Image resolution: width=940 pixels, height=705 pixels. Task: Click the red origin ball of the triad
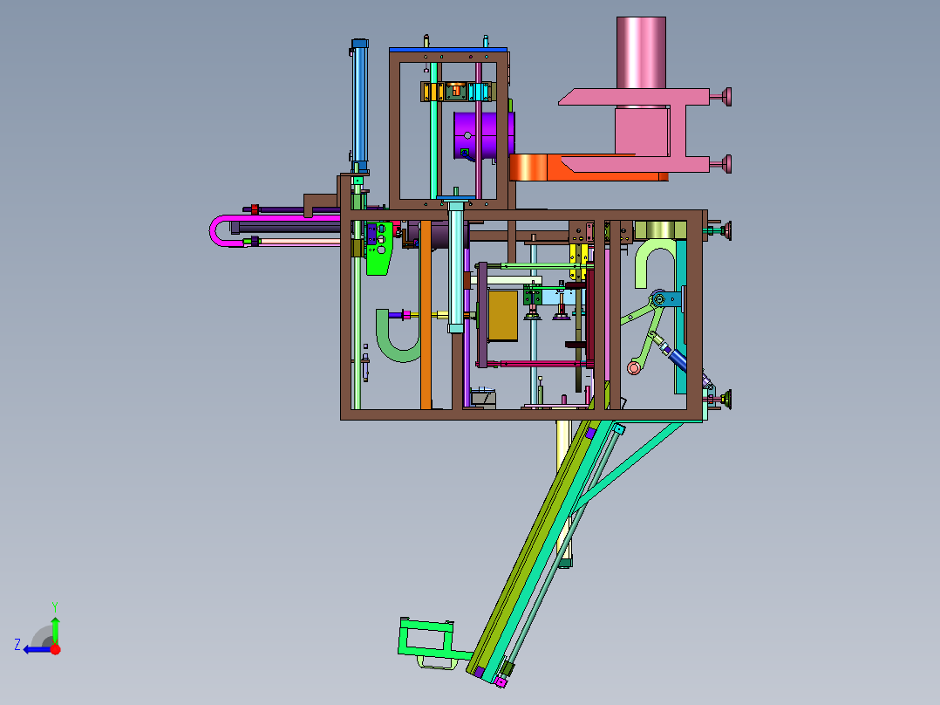pyautogui.click(x=55, y=649)
